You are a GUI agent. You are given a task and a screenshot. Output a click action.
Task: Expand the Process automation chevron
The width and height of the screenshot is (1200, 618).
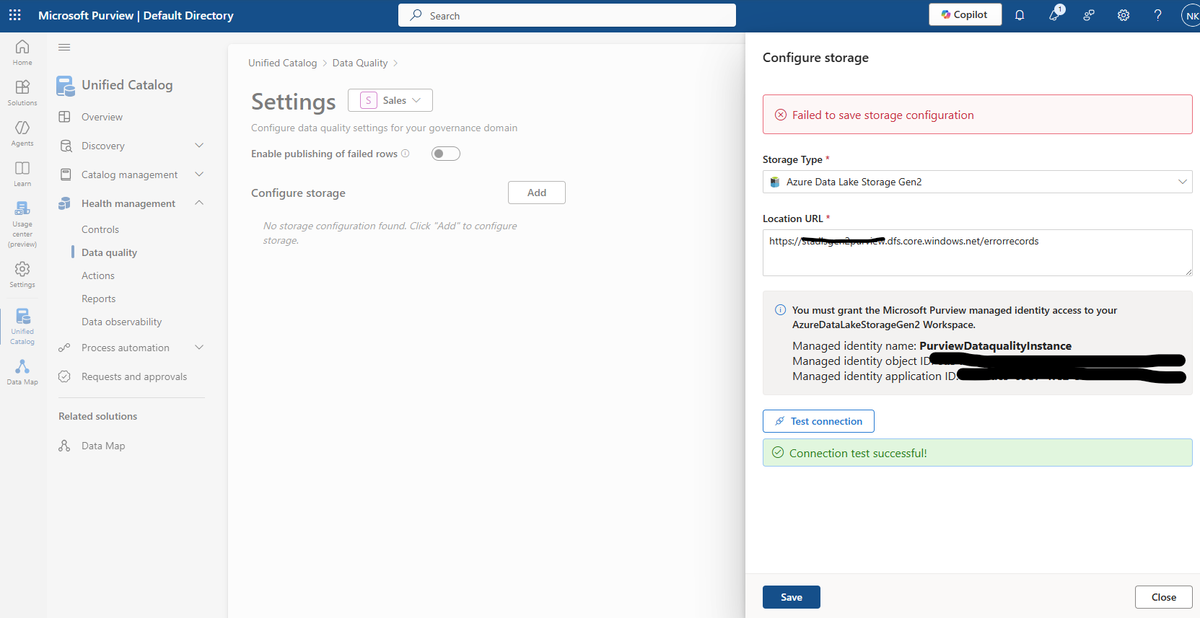pyautogui.click(x=199, y=348)
